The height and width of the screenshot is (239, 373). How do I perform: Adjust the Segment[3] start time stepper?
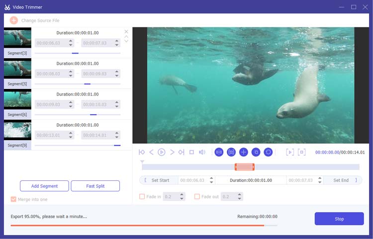[71, 43]
